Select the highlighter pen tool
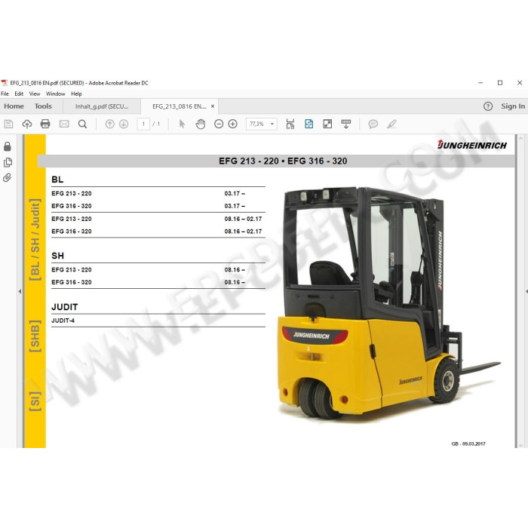528x528 pixels. (391, 124)
